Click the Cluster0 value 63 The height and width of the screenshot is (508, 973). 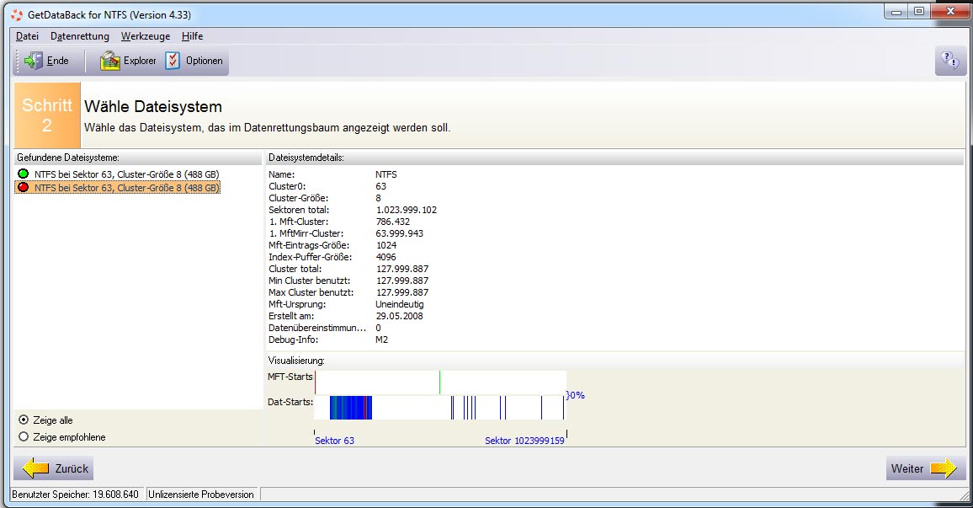381,186
